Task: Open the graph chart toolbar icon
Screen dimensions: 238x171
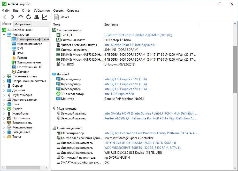Action: pyautogui.click(x=45, y=17)
